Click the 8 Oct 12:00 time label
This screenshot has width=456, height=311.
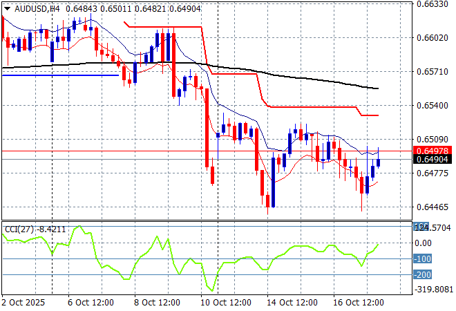point(157,303)
